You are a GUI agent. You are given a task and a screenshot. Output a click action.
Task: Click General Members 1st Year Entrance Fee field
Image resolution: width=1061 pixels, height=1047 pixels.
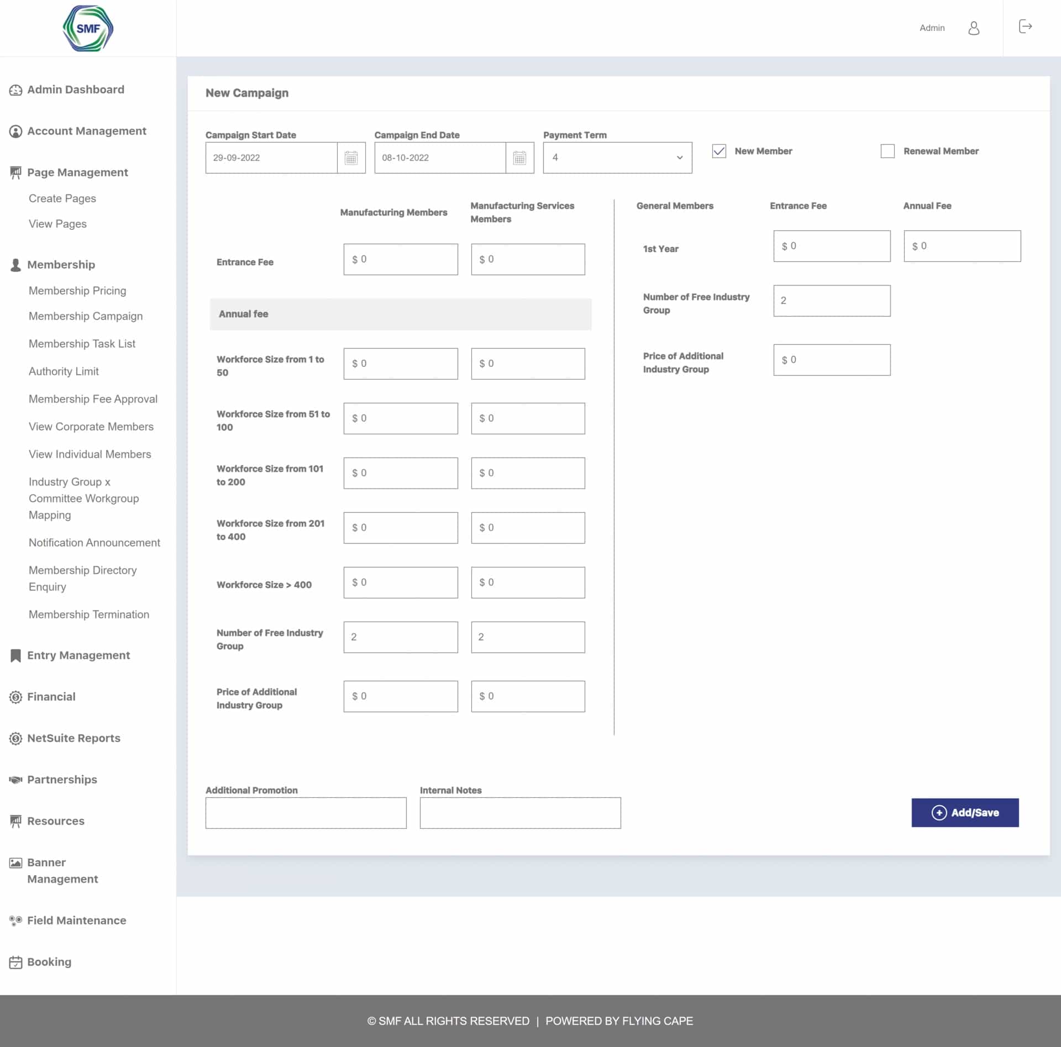pyautogui.click(x=832, y=246)
